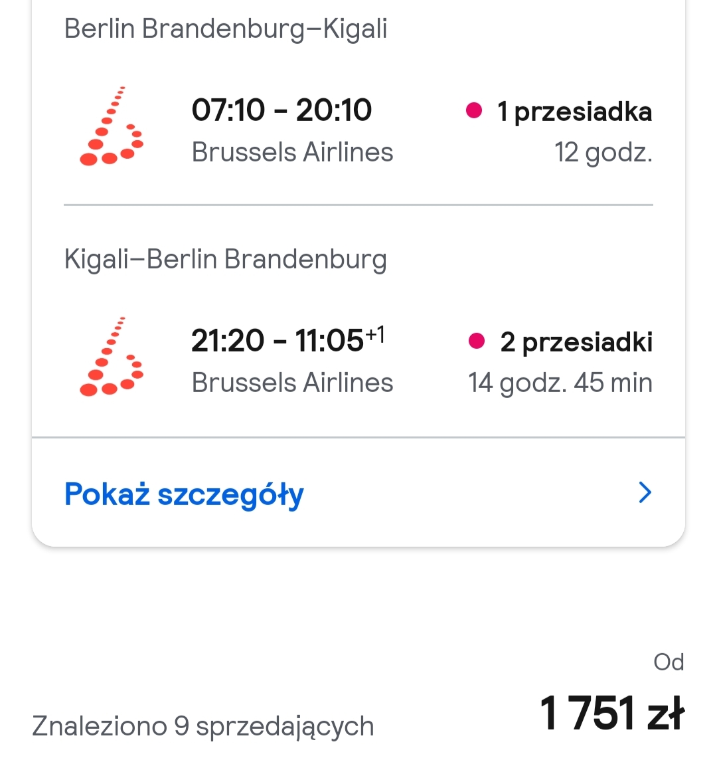The height and width of the screenshot is (774, 717).
Task: Tap the 2 przesiadki stop label
Action: coord(576,343)
